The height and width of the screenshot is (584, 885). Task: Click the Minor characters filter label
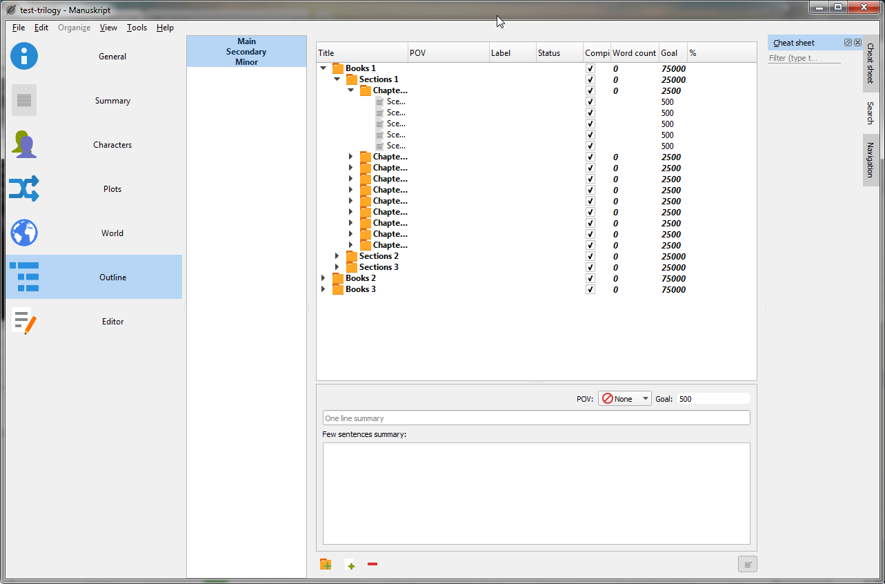coord(246,61)
